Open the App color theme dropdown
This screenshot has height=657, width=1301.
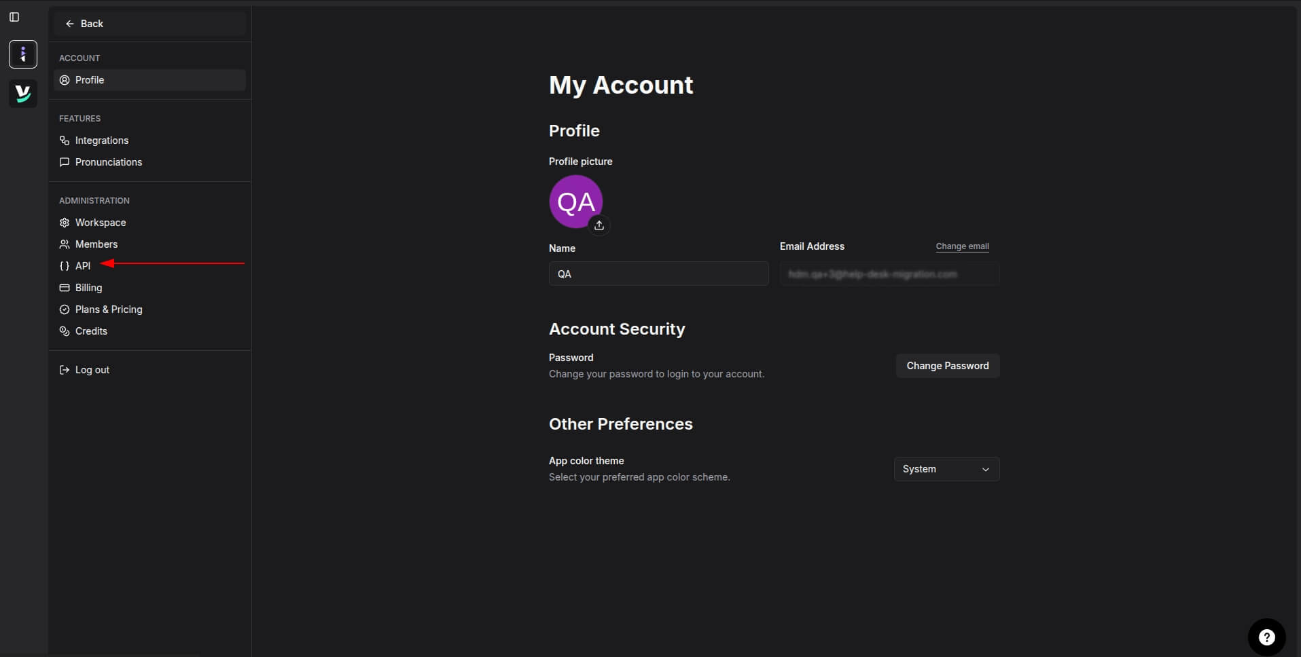point(946,468)
